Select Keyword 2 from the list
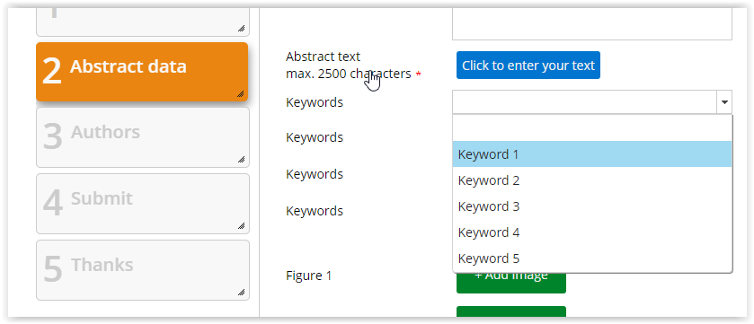Screen dimensions: 754x324 (592, 180)
